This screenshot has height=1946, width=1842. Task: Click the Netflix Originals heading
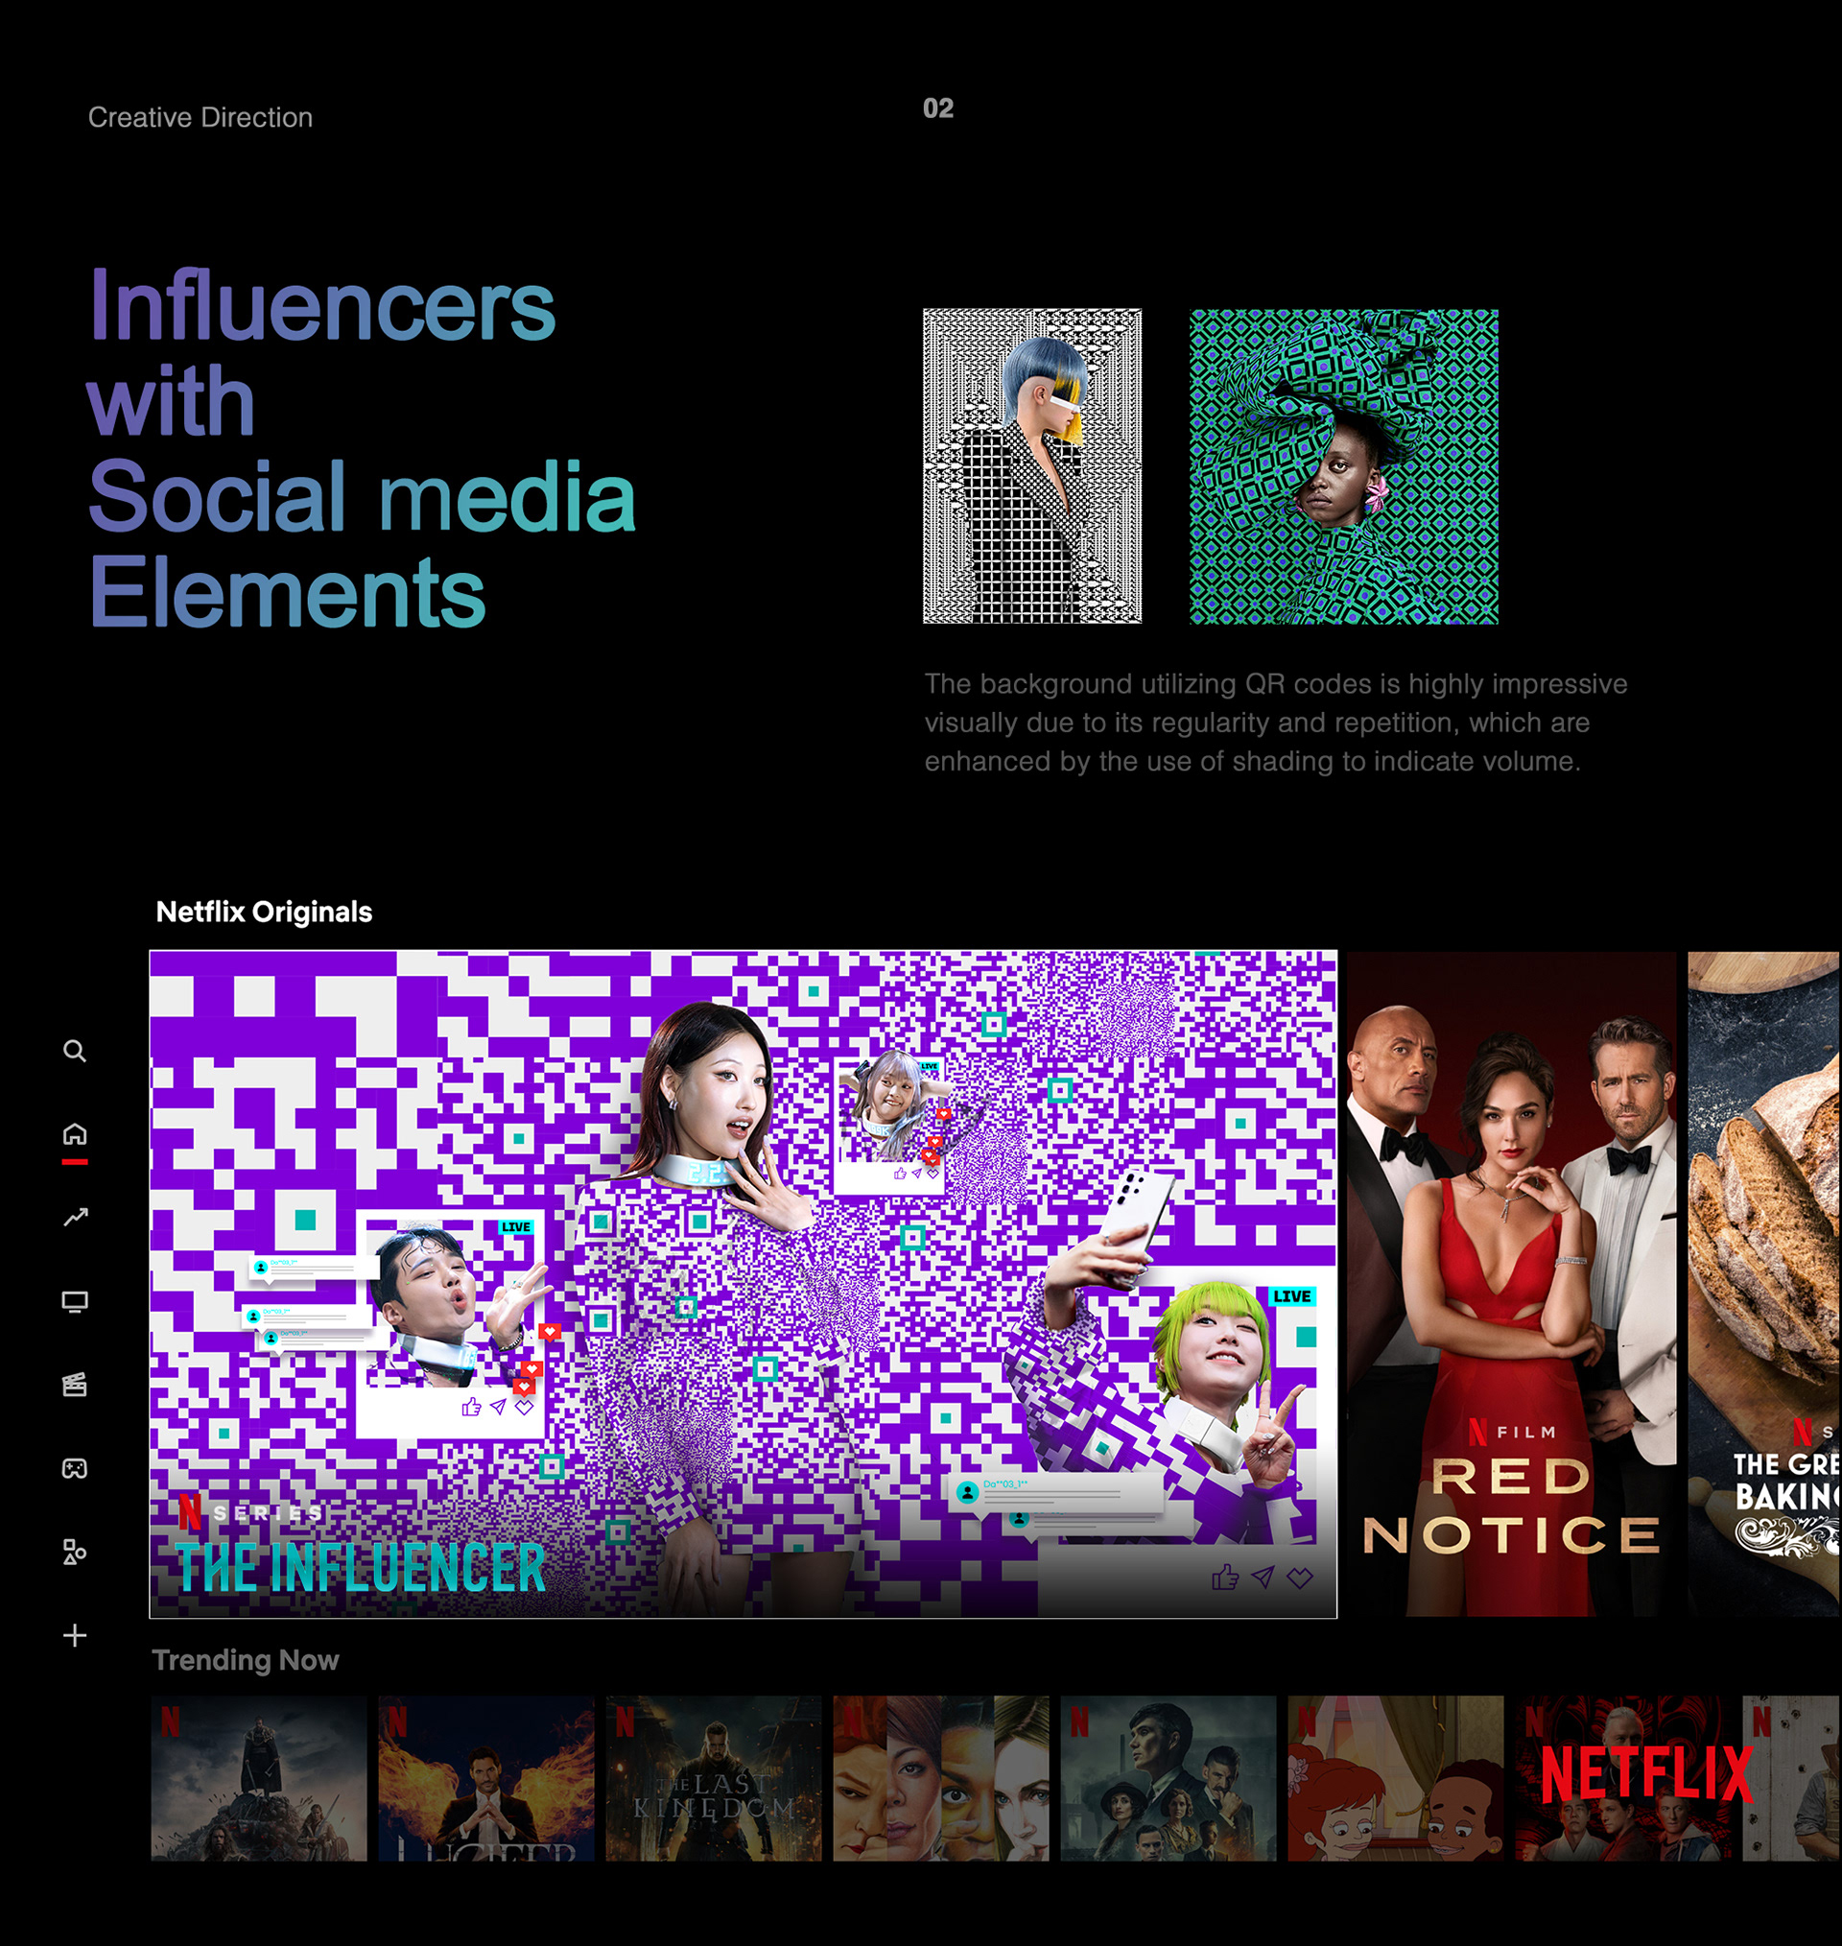pos(264,913)
